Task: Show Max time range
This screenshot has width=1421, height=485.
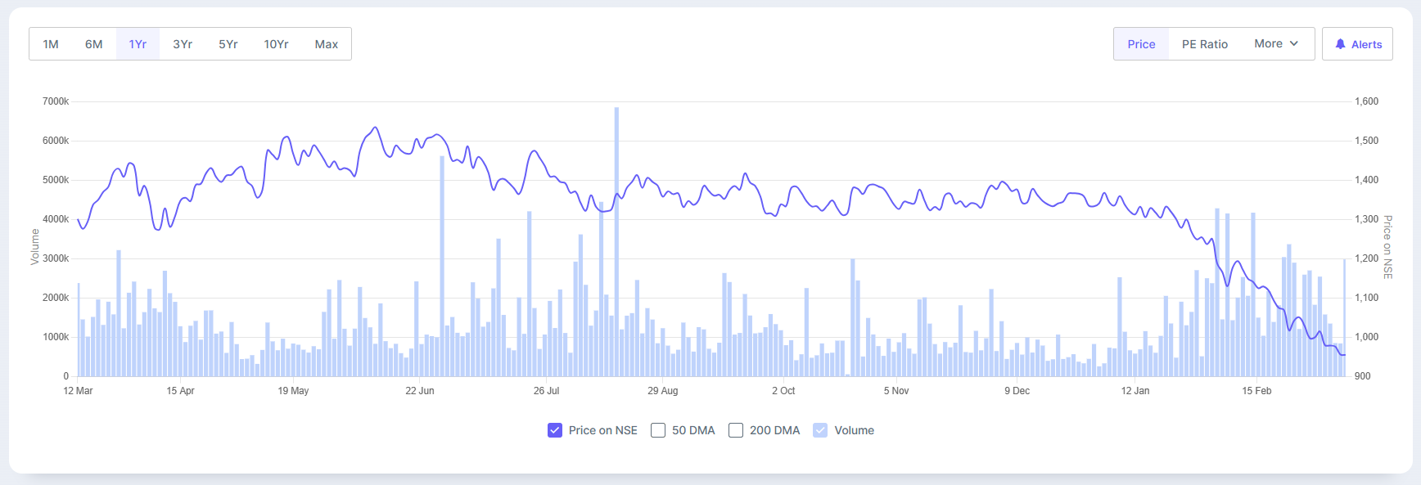Action: click(x=326, y=44)
